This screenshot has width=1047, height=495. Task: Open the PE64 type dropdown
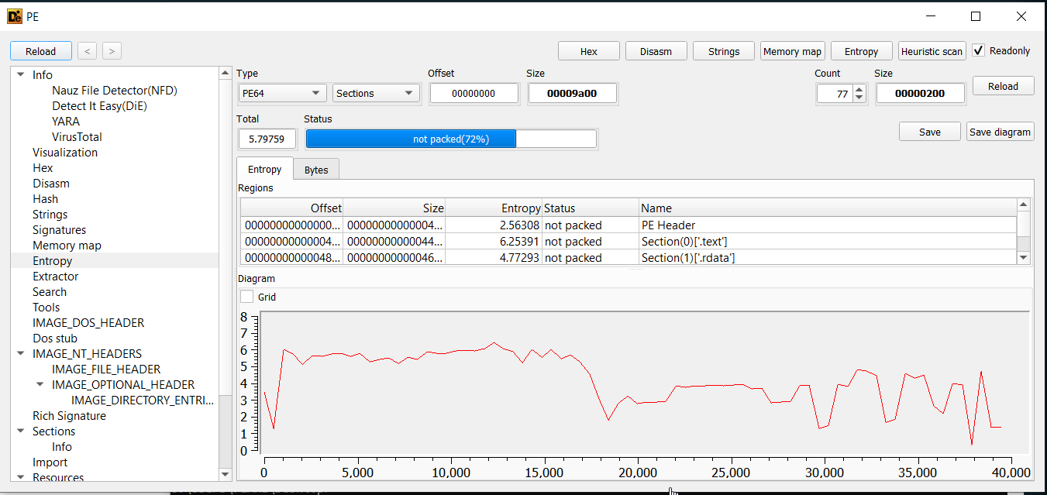coord(282,93)
